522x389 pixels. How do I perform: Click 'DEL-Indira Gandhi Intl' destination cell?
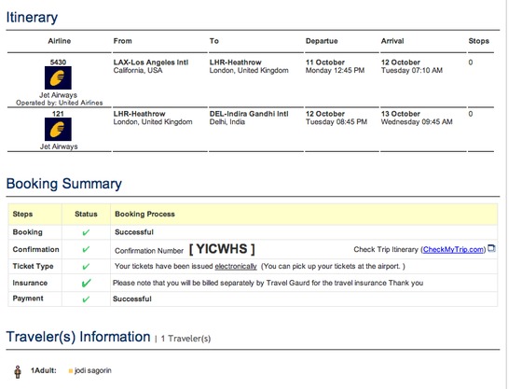click(249, 114)
